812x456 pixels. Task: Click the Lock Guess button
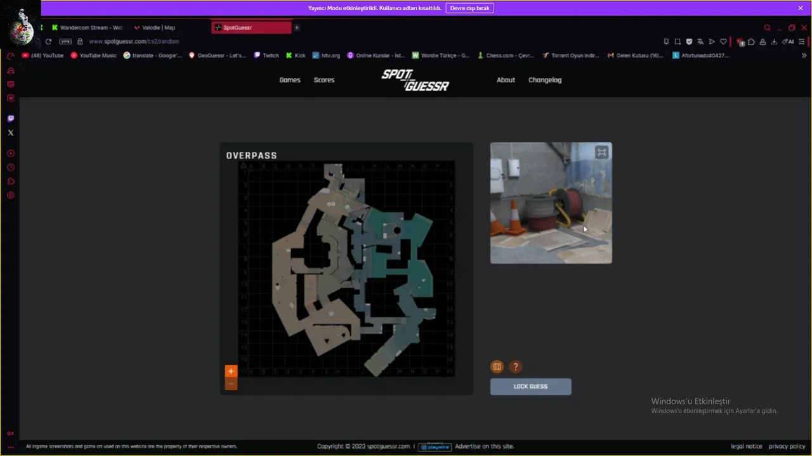(x=531, y=387)
